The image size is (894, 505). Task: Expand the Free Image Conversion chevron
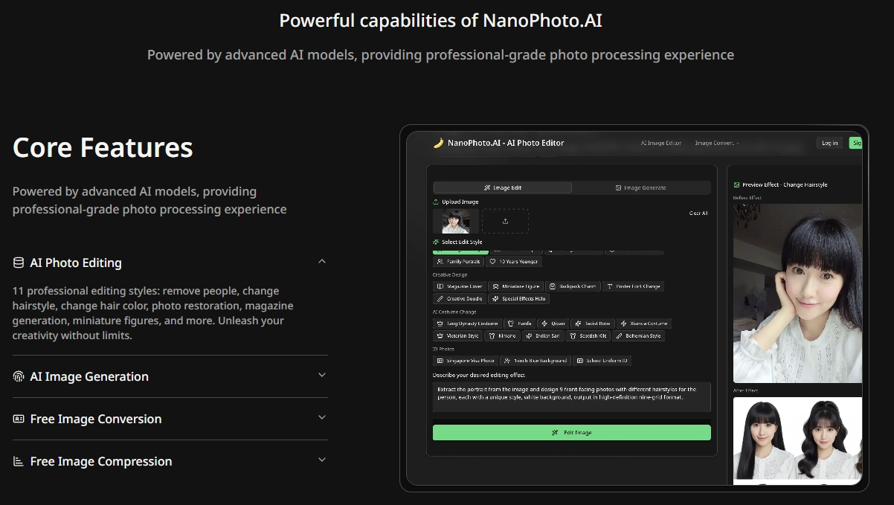click(322, 418)
